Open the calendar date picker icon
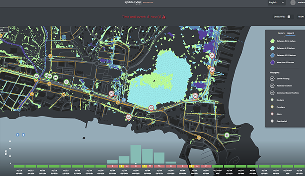Viewport: 305px width, 176px height. (x=289, y=17)
